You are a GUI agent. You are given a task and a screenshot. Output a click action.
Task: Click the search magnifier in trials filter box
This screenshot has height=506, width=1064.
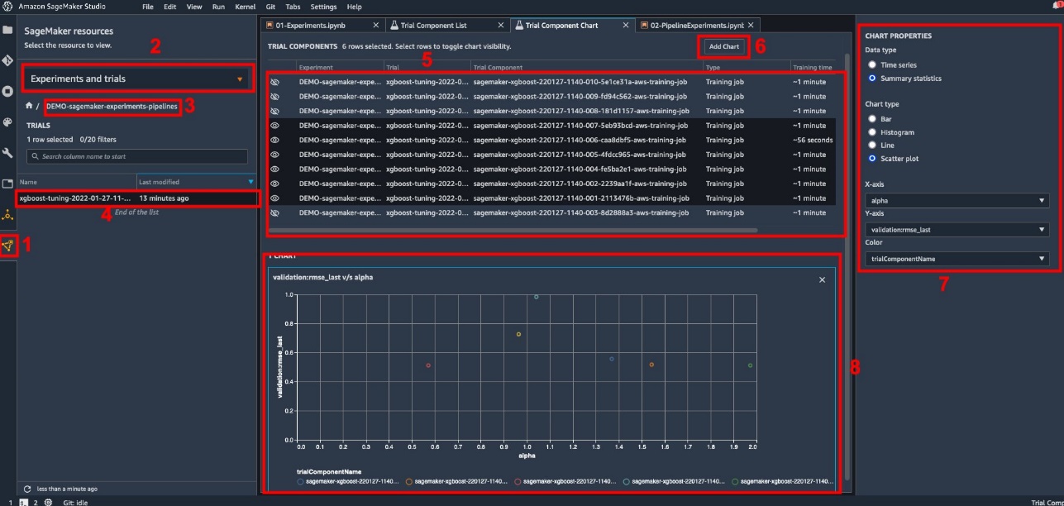[x=34, y=156]
